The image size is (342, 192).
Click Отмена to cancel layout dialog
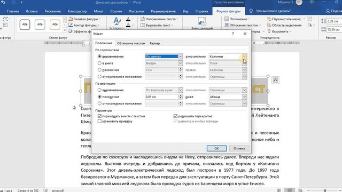tap(239, 148)
